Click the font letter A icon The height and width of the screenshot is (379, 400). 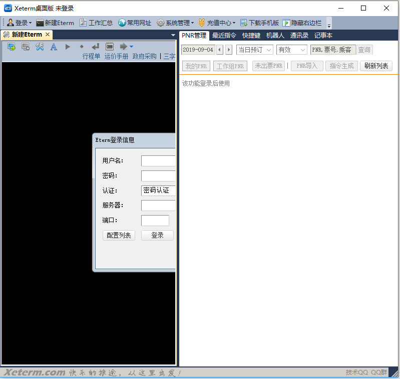(x=54, y=47)
